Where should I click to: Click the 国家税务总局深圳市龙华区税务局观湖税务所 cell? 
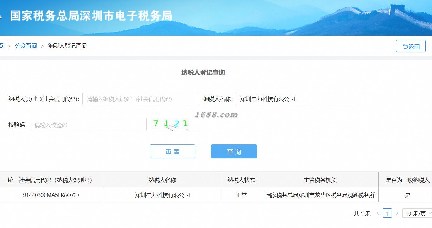point(320,195)
